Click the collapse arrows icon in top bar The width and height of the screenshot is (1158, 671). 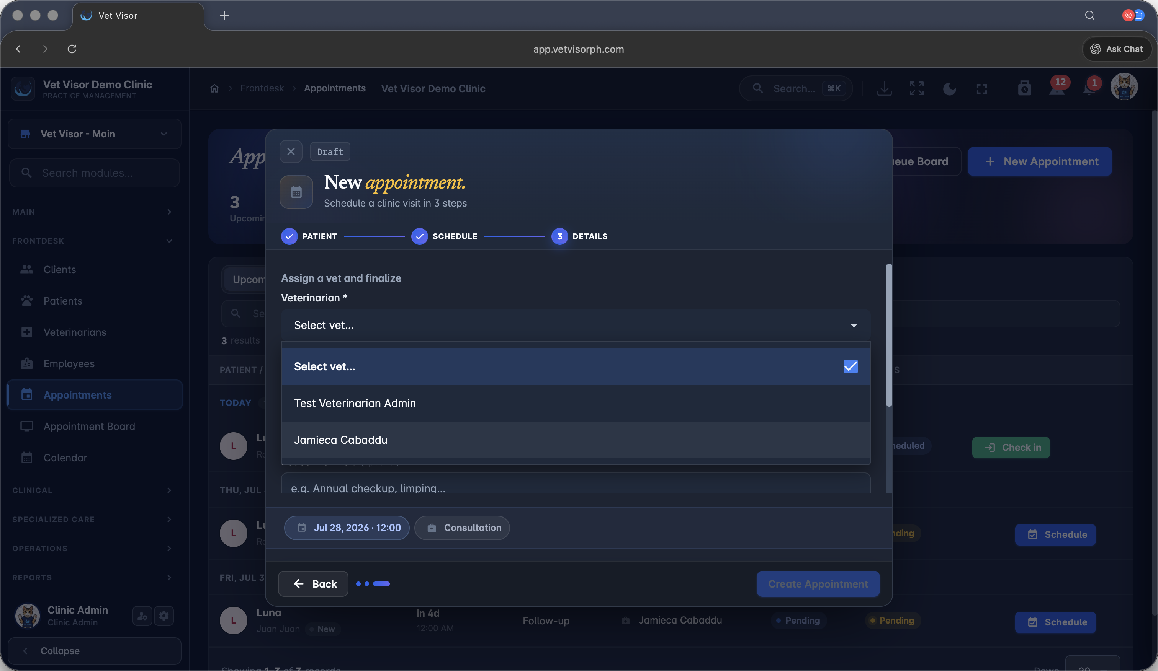point(916,88)
